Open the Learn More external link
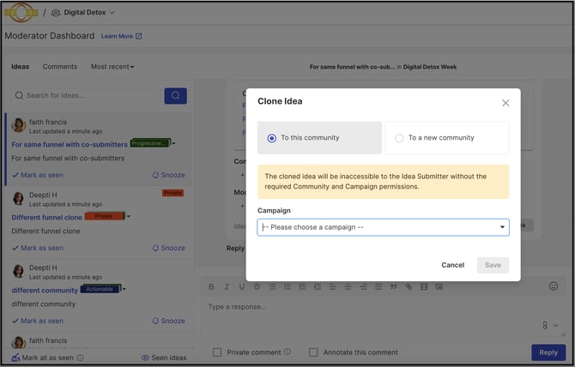Image resolution: width=575 pixels, height=367 pixels. [121, 36]
